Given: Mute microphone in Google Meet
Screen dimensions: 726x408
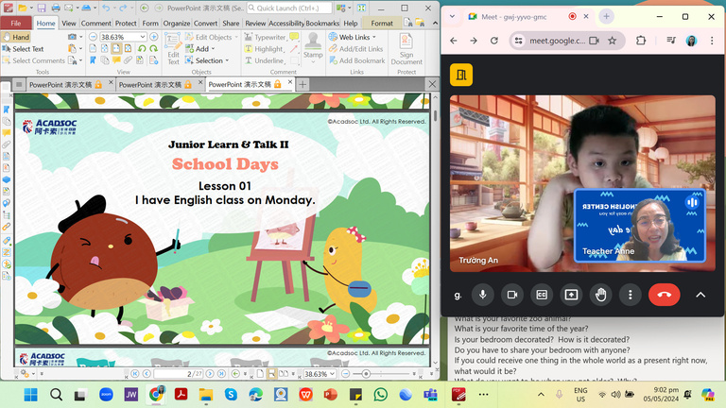Looking at the screenshot, I should 482,295.
